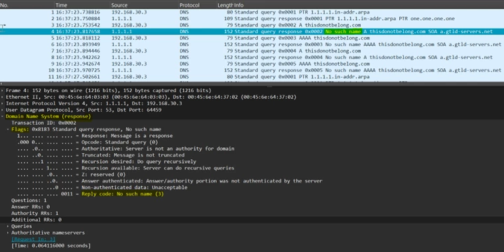Viewport: 504px width, 252px height.
Task: Expand the Queries node
Action: point(9,226)
